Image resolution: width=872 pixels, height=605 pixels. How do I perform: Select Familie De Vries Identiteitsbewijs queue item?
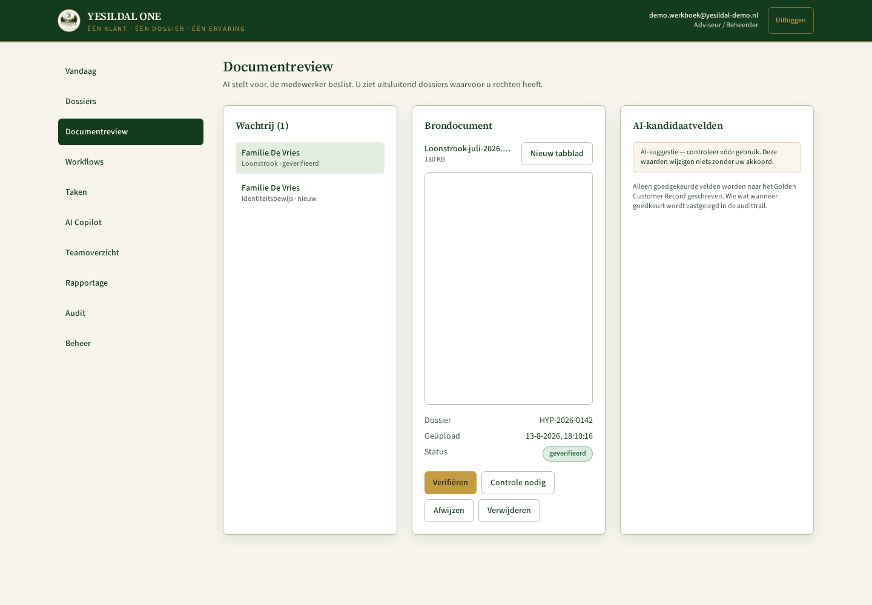310,193
